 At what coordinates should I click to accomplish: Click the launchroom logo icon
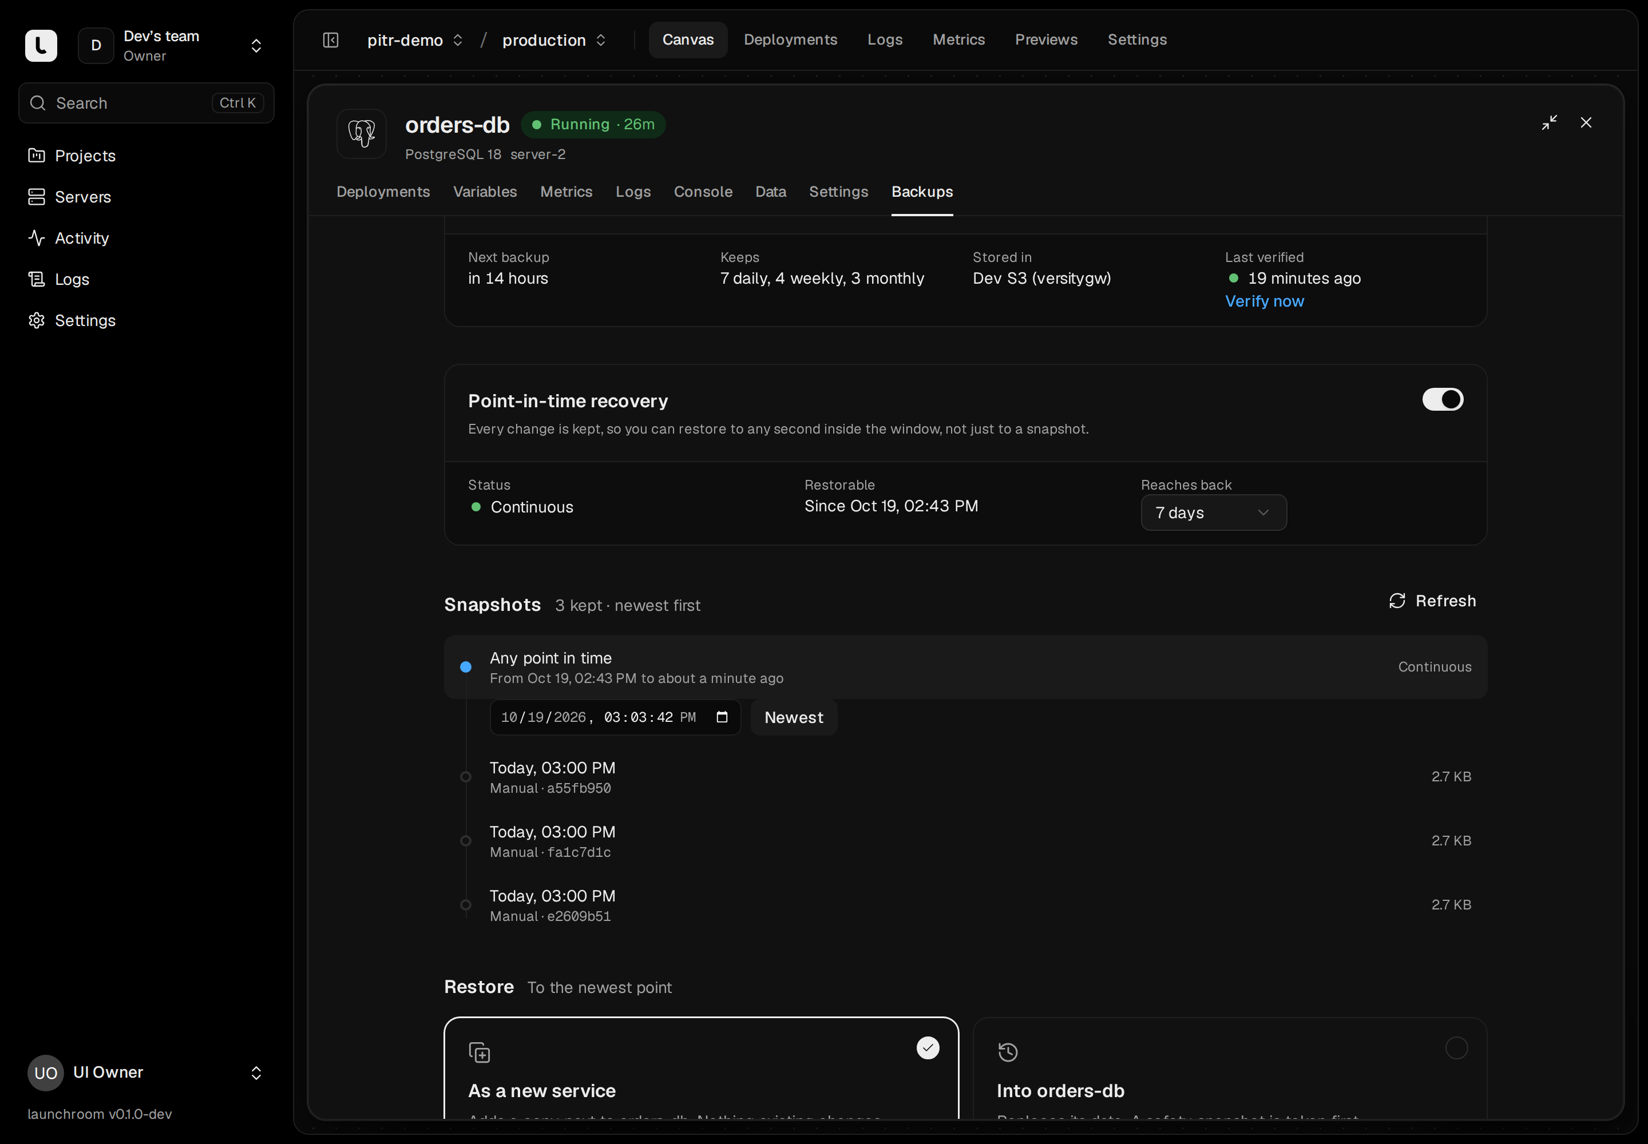(x=41, y=46)
